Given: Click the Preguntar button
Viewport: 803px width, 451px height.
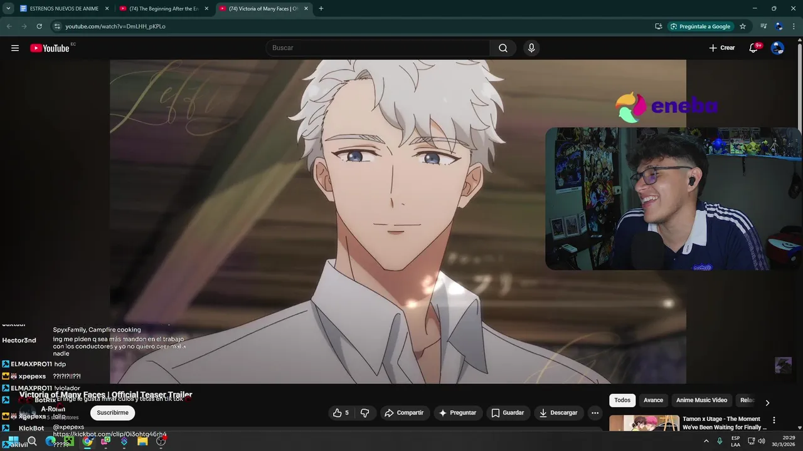Looking at the screenshot, I should 457,413.
